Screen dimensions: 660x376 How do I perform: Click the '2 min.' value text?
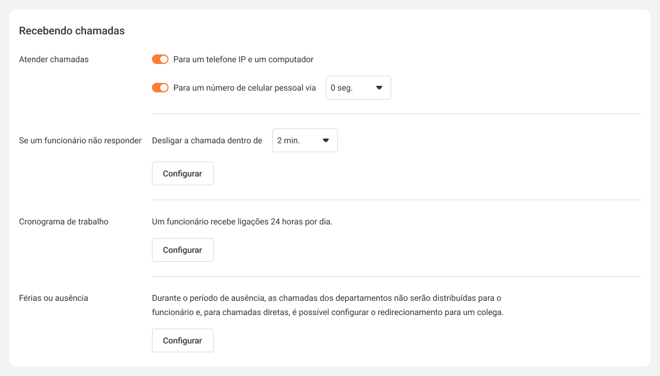(288, 140)
